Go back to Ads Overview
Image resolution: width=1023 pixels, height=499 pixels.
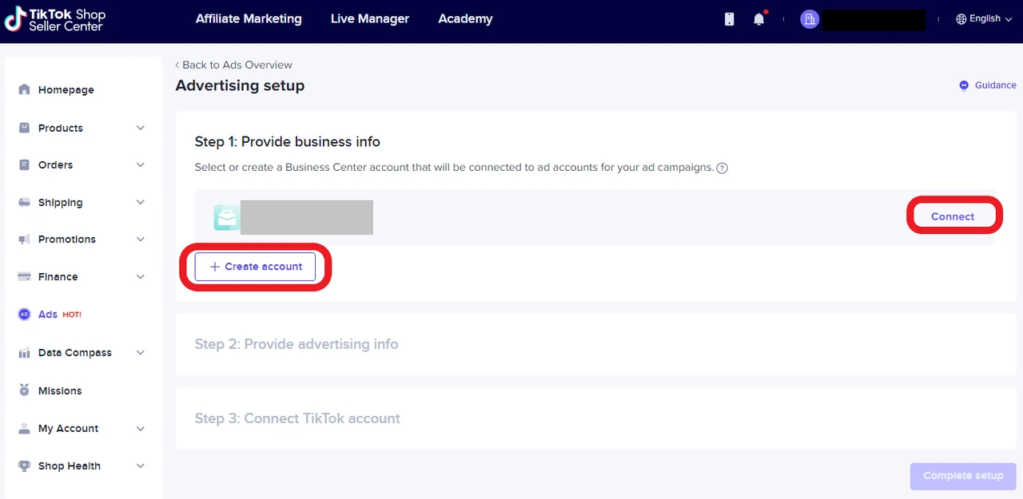pyautogui.click(x=234, y=65)
